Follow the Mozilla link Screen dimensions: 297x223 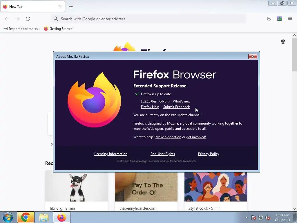(172, 123)
